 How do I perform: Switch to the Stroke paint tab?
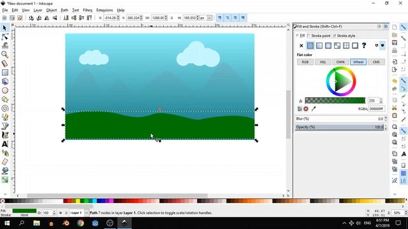coord(319,36)
